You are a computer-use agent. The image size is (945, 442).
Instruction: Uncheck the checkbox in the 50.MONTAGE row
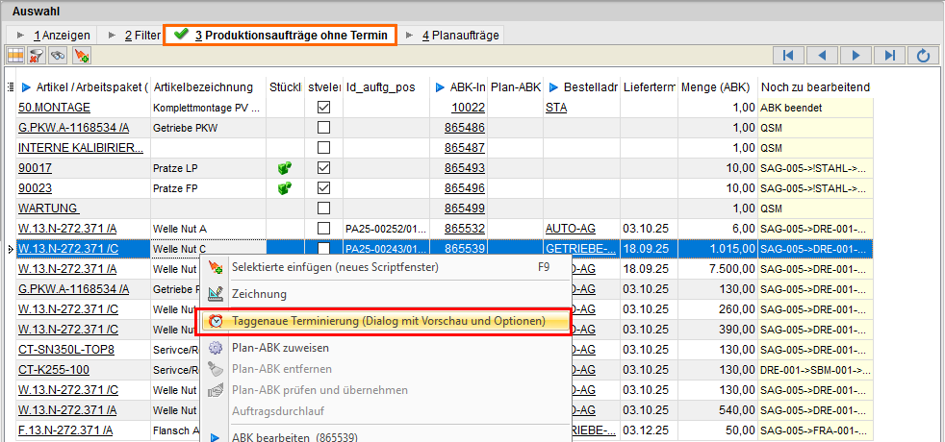323,108
